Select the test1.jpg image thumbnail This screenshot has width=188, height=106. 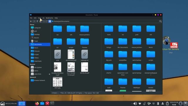coord(58,82)
